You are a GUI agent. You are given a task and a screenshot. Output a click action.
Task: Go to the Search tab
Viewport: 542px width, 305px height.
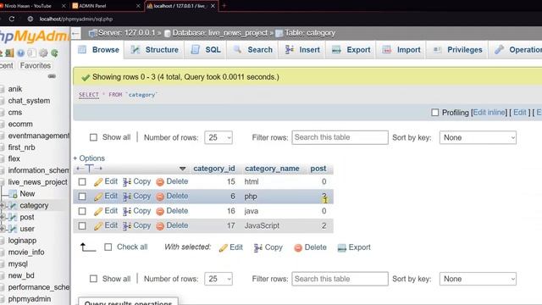tap(253, 50)
